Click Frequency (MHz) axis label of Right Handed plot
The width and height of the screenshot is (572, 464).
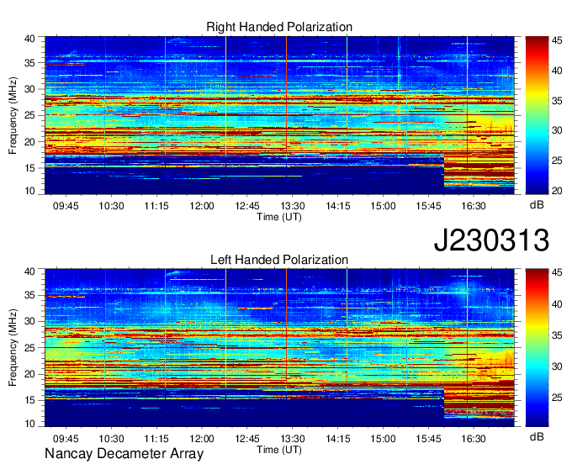(x=13, y=115)
